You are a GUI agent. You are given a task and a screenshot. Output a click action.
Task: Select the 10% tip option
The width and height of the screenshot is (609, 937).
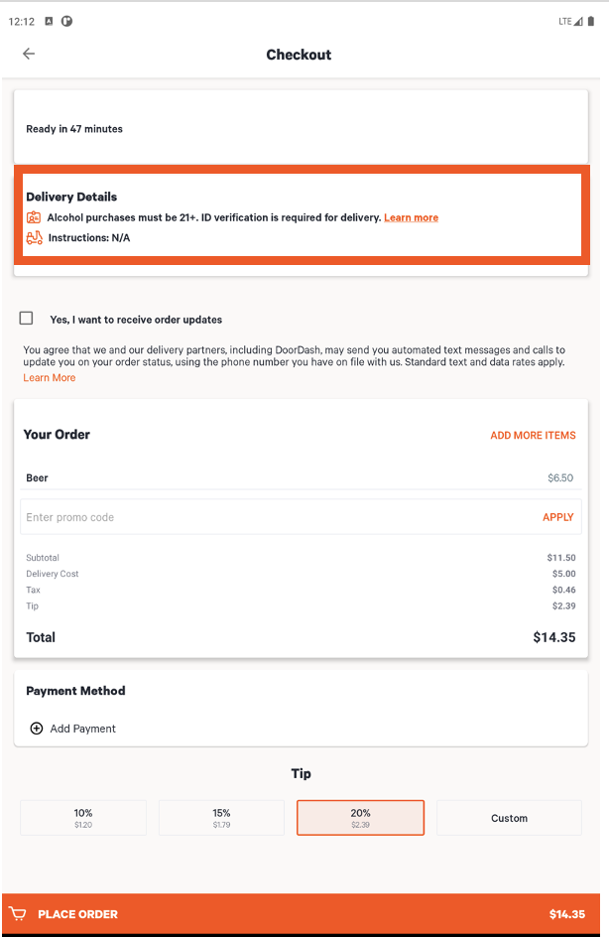[x=83, y=818]
